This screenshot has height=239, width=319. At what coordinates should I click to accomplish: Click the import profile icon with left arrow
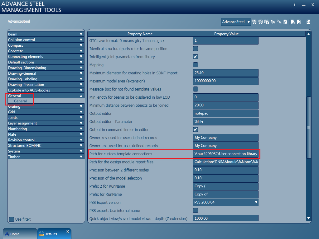coord(299,22)
